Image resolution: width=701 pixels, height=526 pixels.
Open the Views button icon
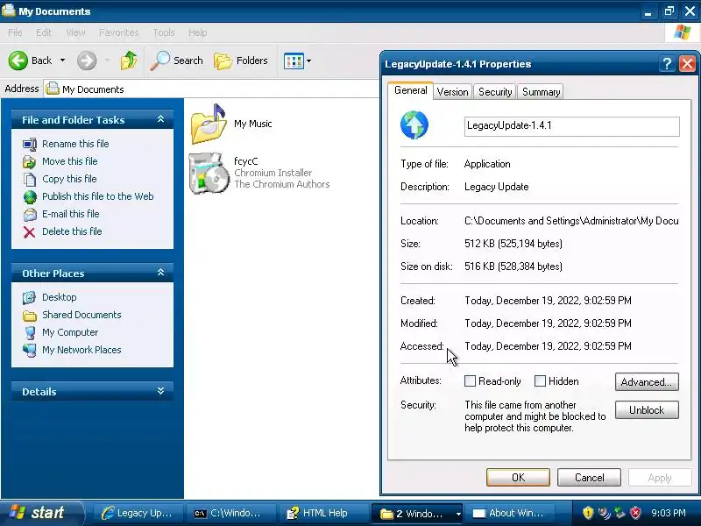click(x=294, y=60)
